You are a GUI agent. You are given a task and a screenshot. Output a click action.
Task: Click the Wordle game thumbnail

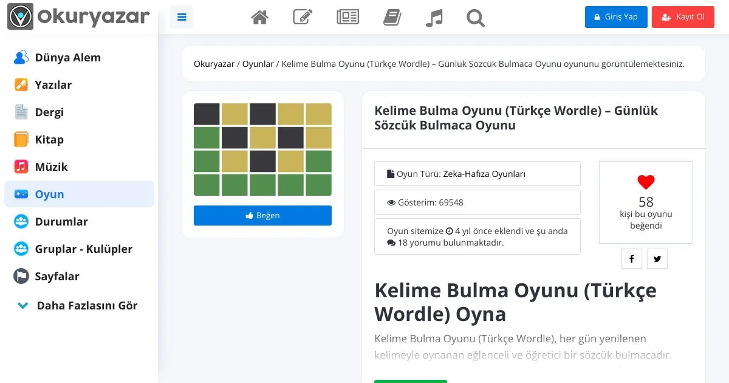pos(262,150)
